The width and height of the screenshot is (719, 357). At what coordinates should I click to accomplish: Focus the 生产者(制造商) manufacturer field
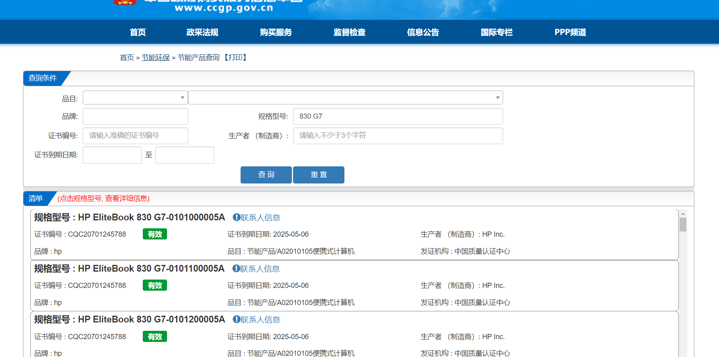click(x=398, y=135)
